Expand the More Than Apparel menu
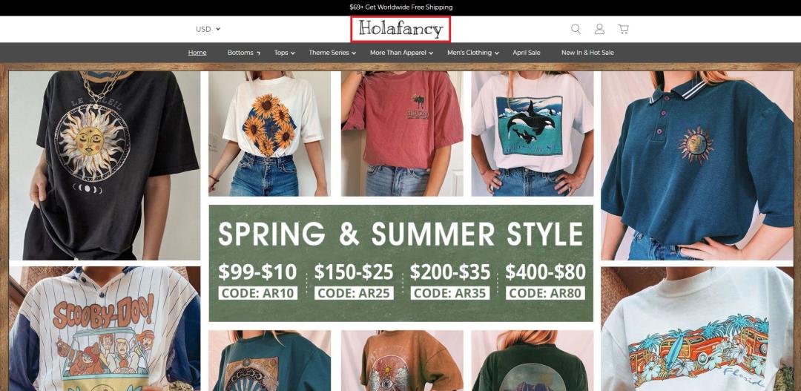 click(401, 53)
